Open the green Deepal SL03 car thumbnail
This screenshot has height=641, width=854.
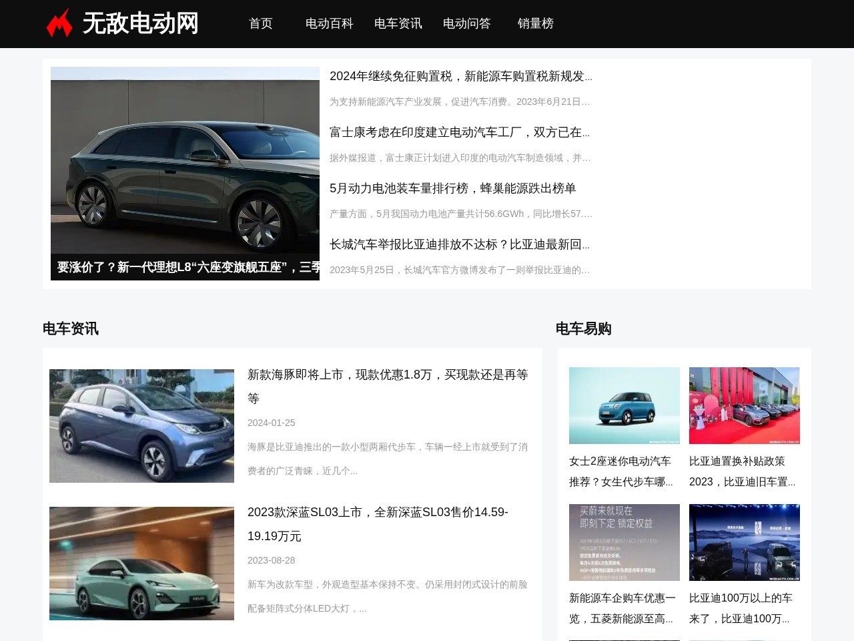141,564
